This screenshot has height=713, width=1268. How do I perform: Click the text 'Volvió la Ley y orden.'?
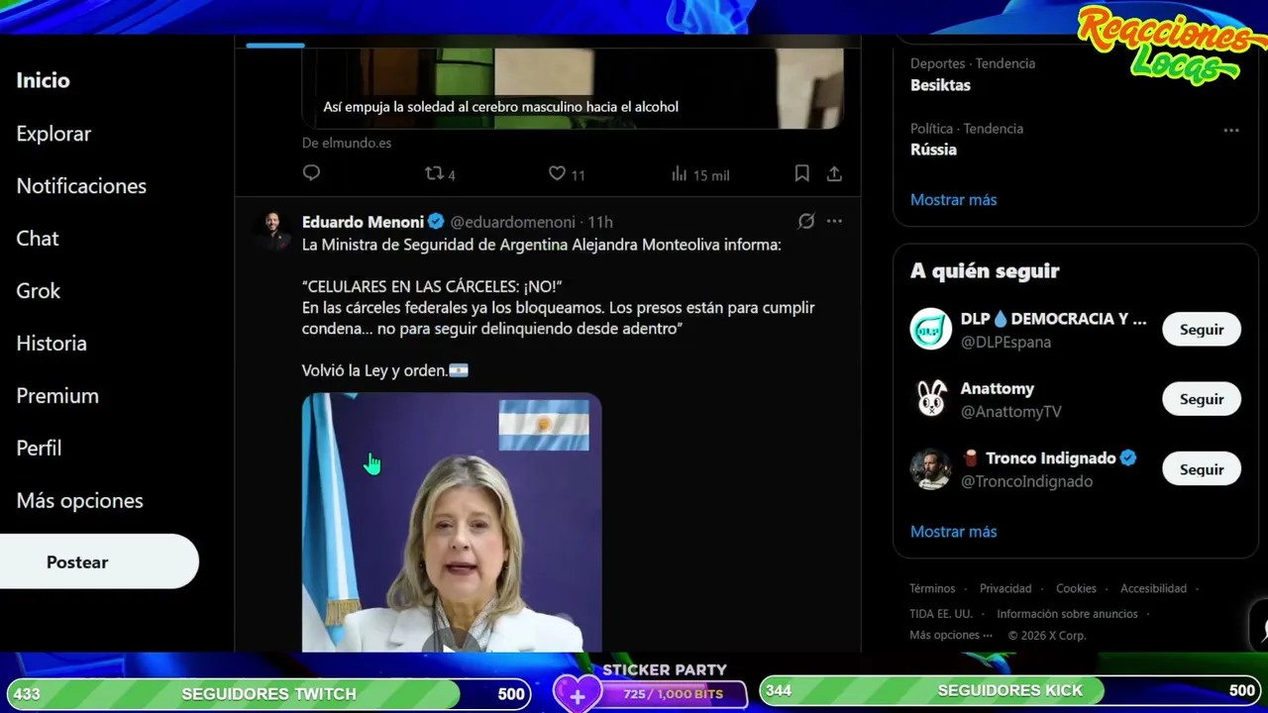(x=374, y=370)
